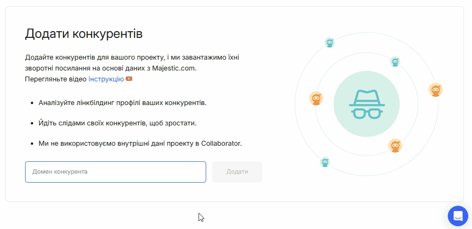Click the Додати конкурентів heading
Screen dimensions: 472x229
[84, 34]
